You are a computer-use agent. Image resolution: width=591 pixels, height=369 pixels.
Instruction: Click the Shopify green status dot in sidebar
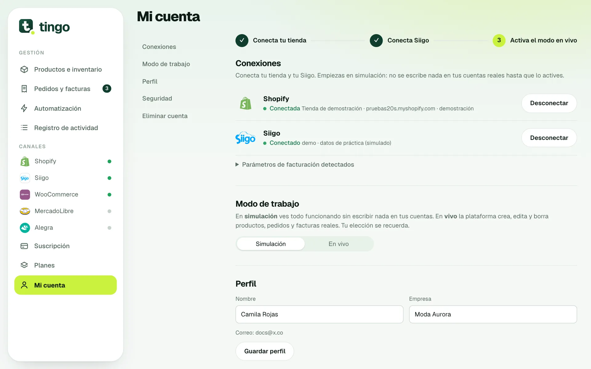click(x=109, y=161)
